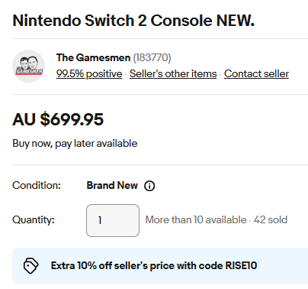This screenshot has height=289, width=308.
Task: Click the condition info circle icon
Action: [149, 186]
